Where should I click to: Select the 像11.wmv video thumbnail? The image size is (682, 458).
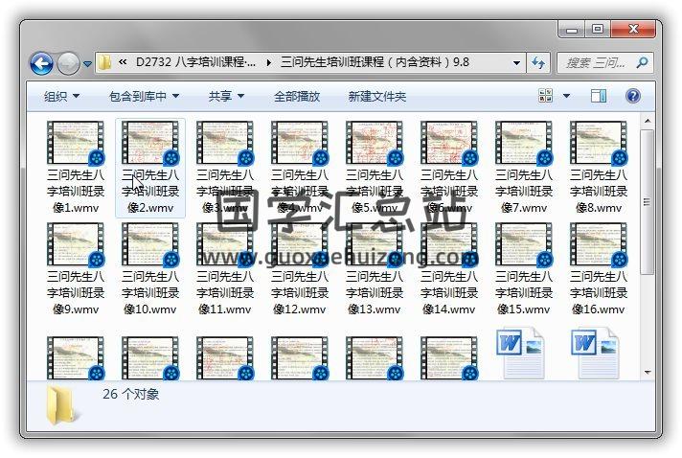[x=225, y=244]
